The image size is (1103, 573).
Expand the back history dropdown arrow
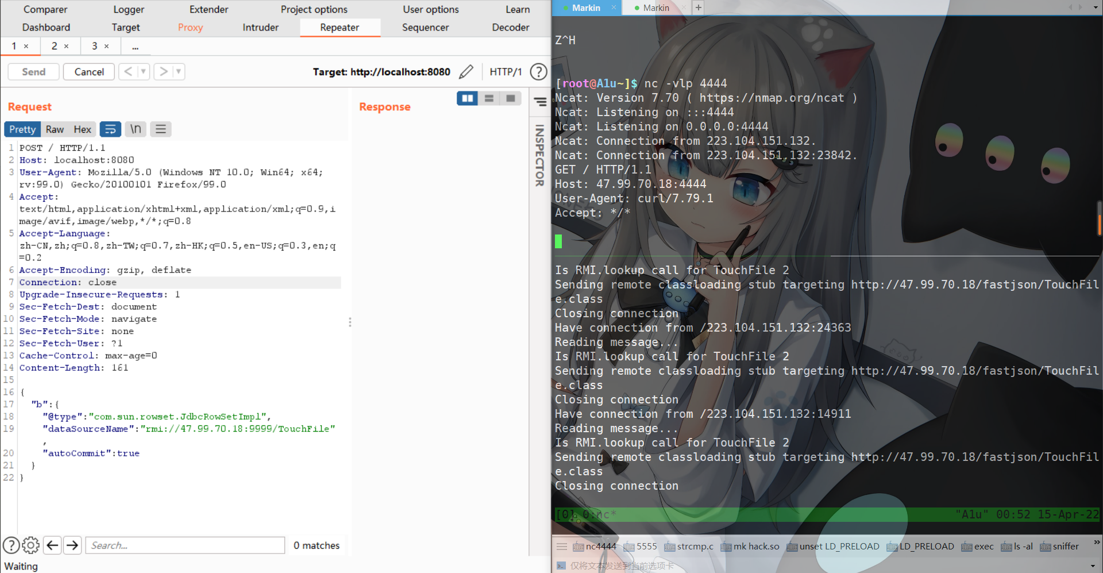(143, 72)
